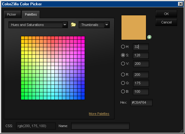Follow the More Palettes link

(99, 114)
